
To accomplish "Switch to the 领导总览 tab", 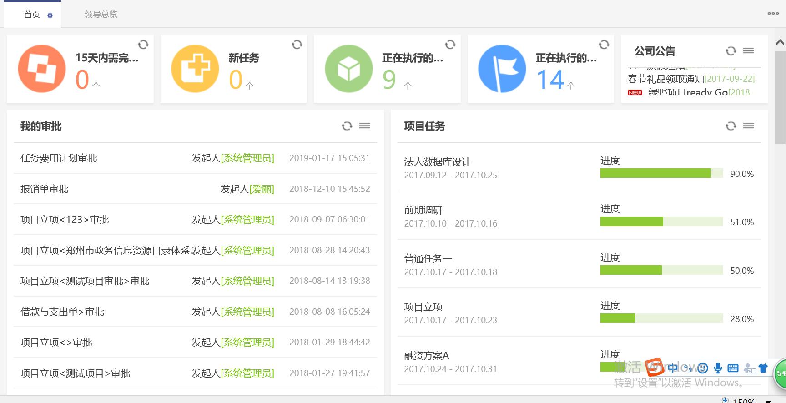I will pyautogui.click(x=101, y=15).
